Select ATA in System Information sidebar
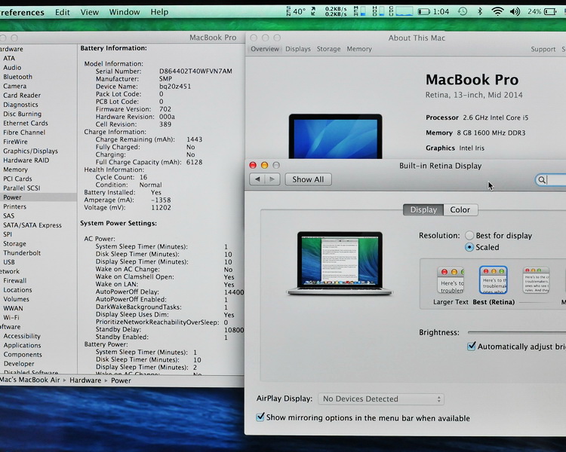Image resolution: width=566 pixels, height=452 pixels. pos(9,59)
